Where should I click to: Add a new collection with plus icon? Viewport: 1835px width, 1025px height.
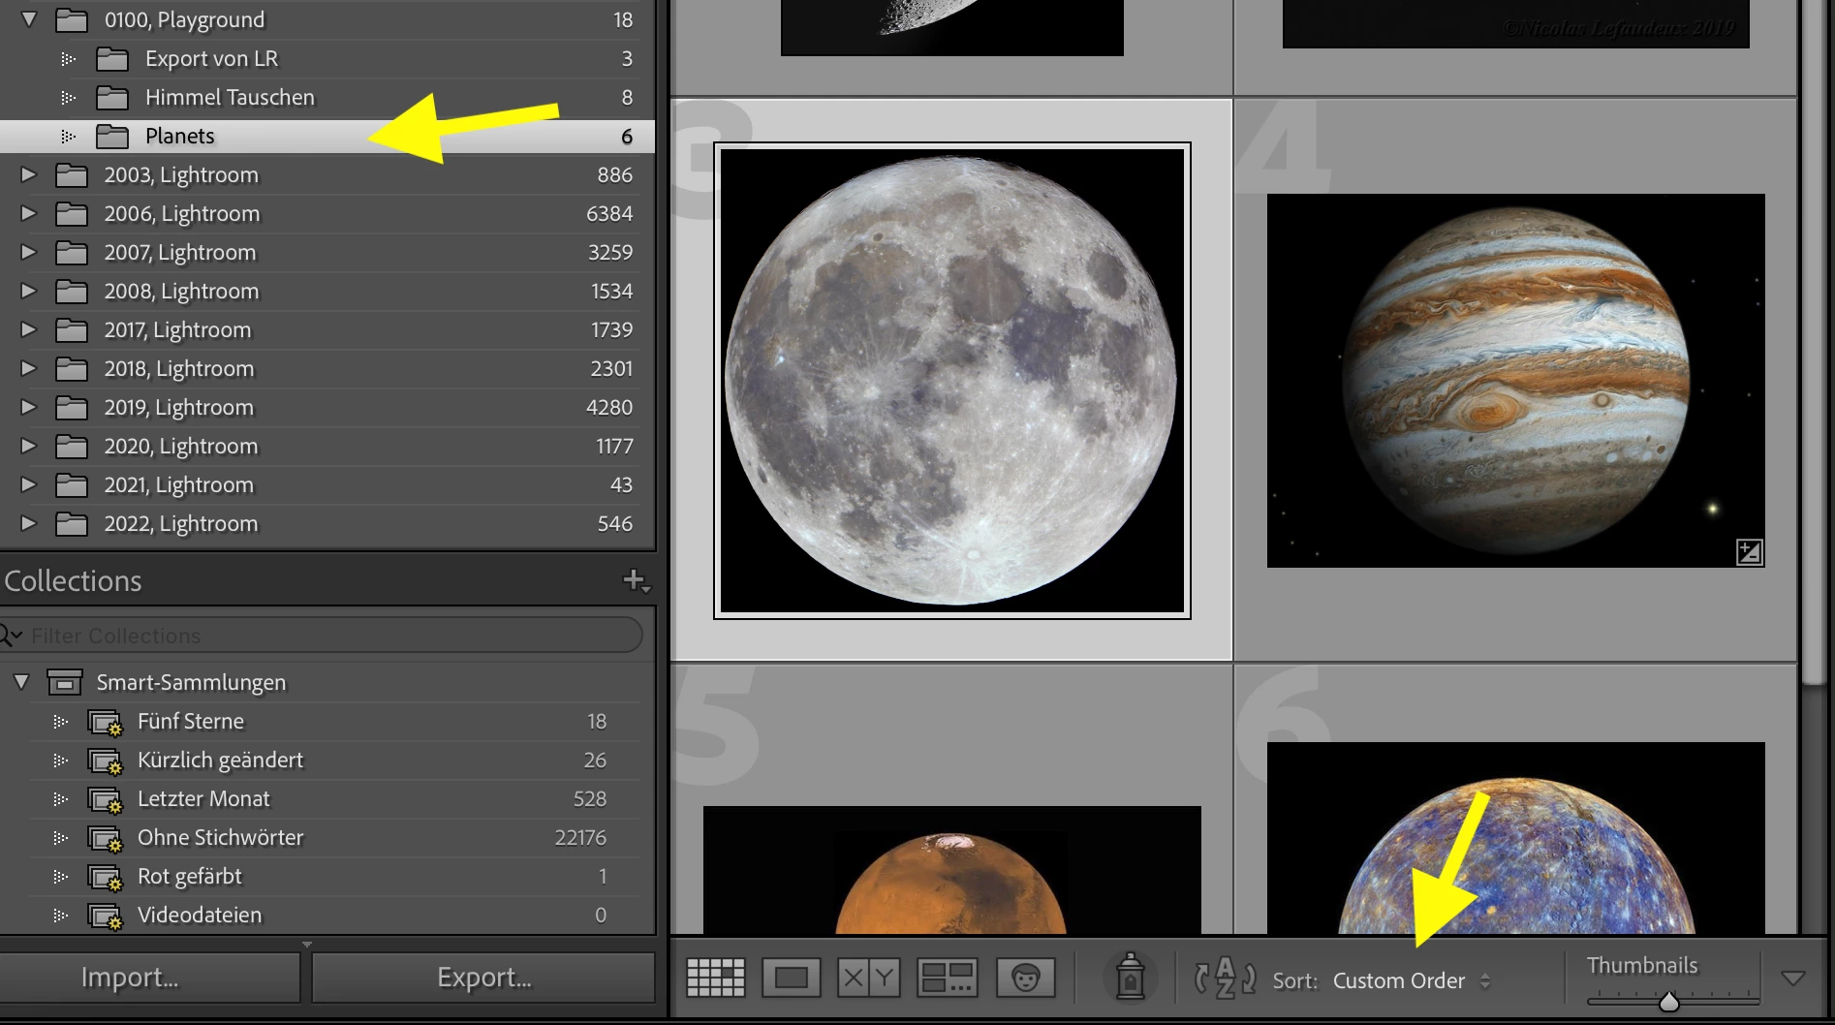tap(636, 580)
